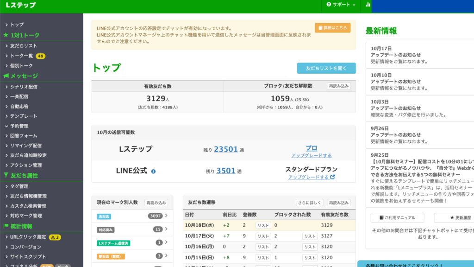
Task: Click the megaphone icon beside メッセージ
Action: click(6, 76)
